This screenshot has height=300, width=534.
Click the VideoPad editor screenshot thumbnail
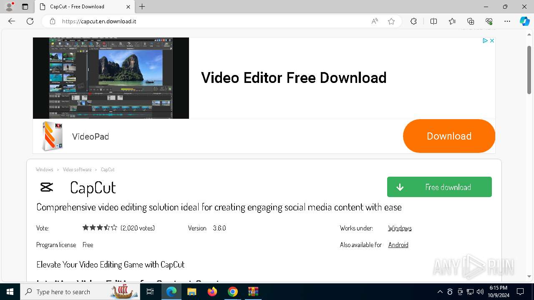tap(111, 78)
